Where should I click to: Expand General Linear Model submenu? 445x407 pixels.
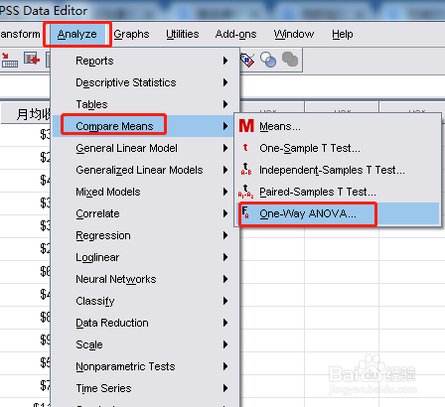coord(146,148)
